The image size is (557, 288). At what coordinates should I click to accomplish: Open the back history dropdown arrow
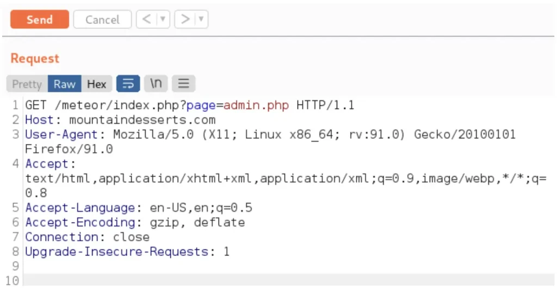162,20
